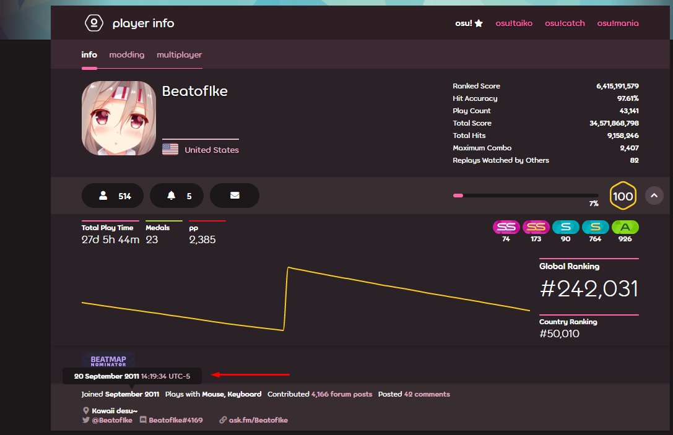Open the modding tab
Screen dimensions: 673x435
coord(127,54)
